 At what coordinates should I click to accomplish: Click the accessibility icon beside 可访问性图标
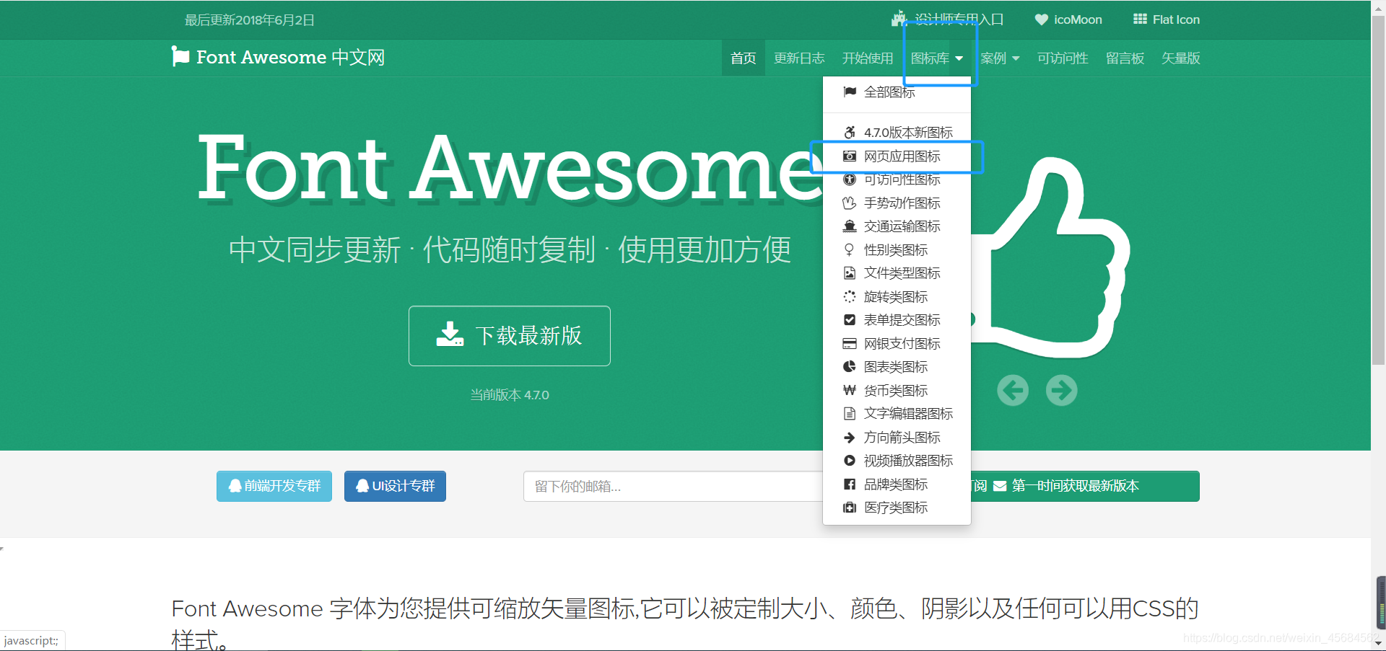pyautogui.click(x=850, y=180)
